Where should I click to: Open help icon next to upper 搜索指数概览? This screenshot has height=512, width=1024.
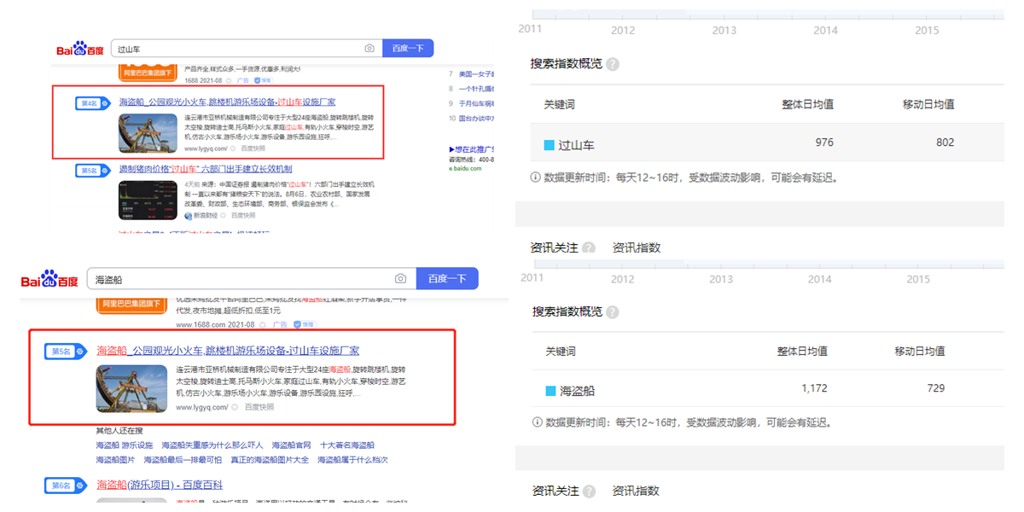tap(613, 64)
